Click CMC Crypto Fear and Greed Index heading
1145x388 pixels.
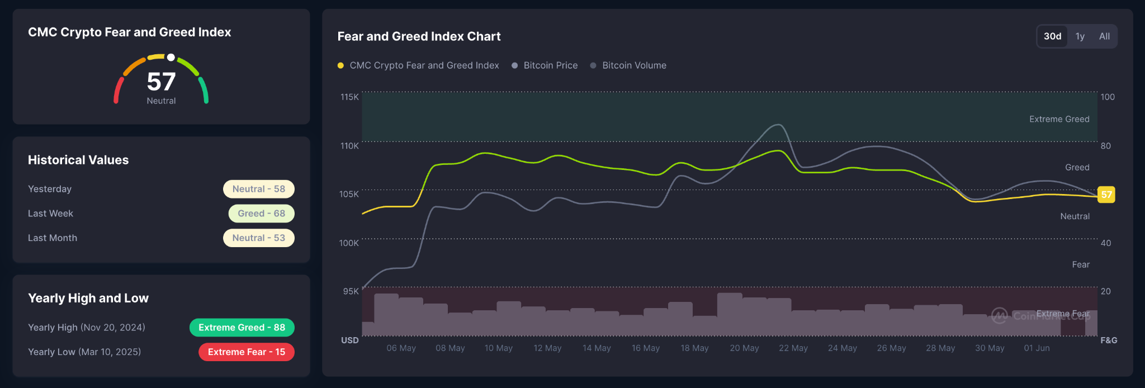tap(130, 32)
